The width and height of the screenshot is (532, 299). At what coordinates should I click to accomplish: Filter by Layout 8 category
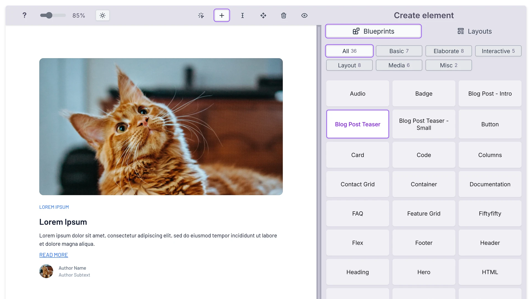pyautogui.click(x=349, y=65)
